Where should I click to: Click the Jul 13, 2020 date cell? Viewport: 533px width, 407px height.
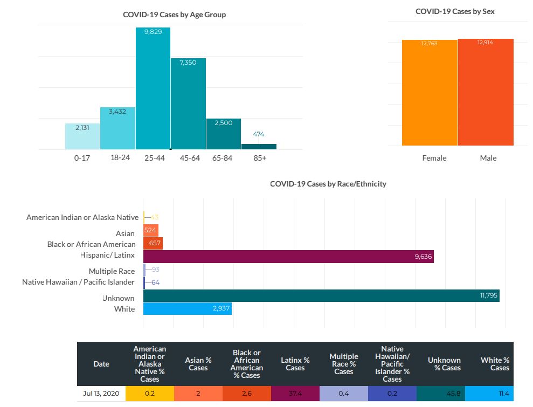(101, 394)
